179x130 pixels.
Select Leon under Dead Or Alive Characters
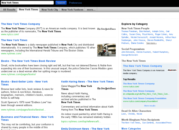[x=124, y=114]
